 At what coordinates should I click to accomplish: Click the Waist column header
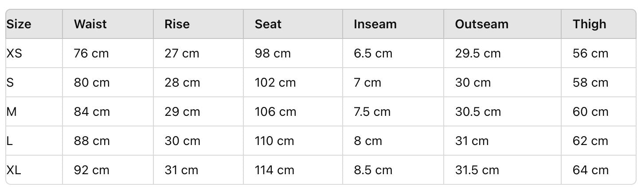pyautogui.click(x=90, y=24)
